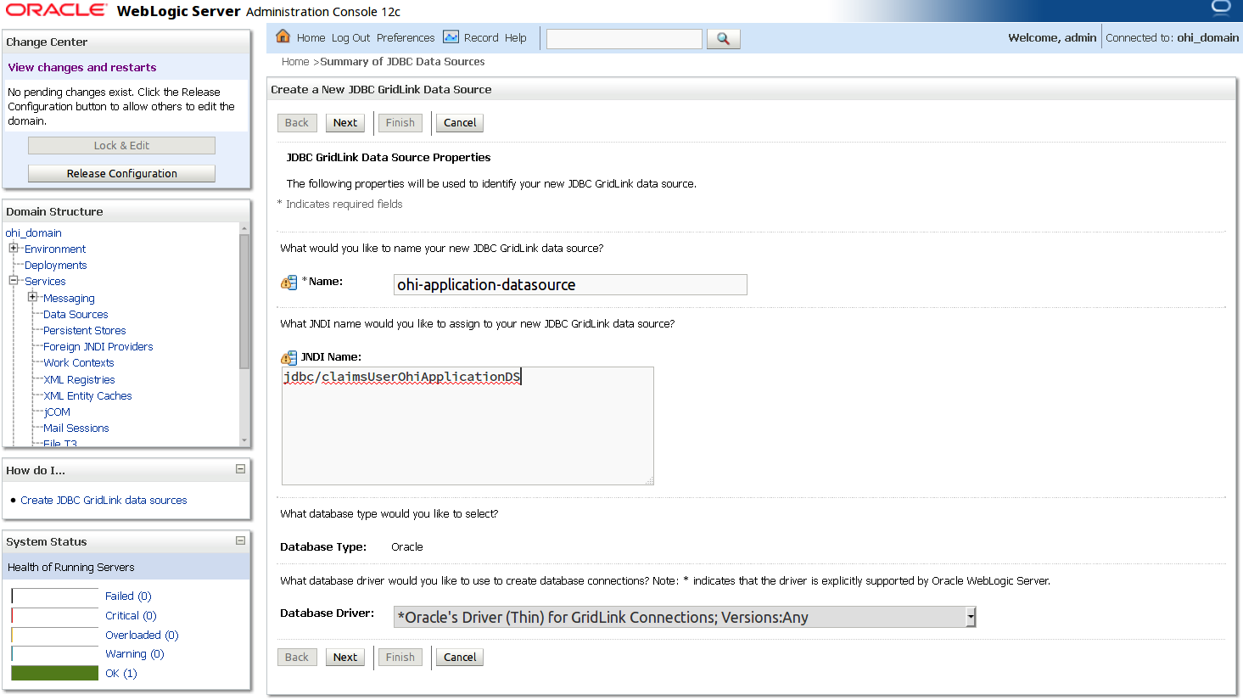Click the Release Configuration button

pyautogui.click(x=121, y=173)
